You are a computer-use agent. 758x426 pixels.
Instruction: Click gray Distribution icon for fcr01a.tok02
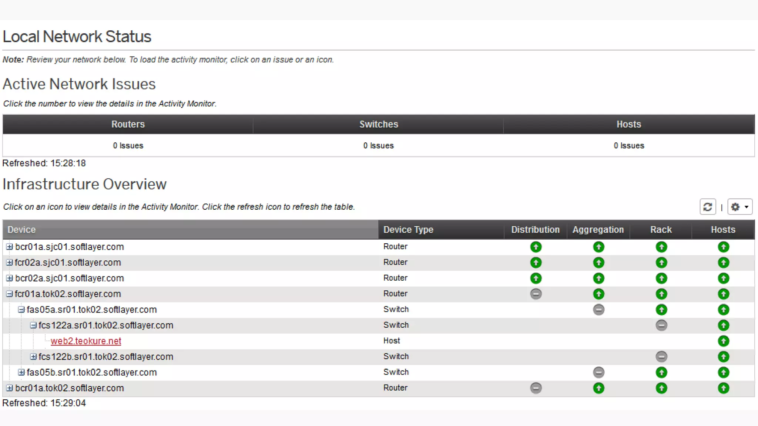click(x=536, y=294)
